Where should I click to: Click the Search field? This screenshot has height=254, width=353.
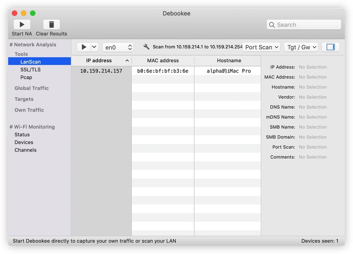304,25
